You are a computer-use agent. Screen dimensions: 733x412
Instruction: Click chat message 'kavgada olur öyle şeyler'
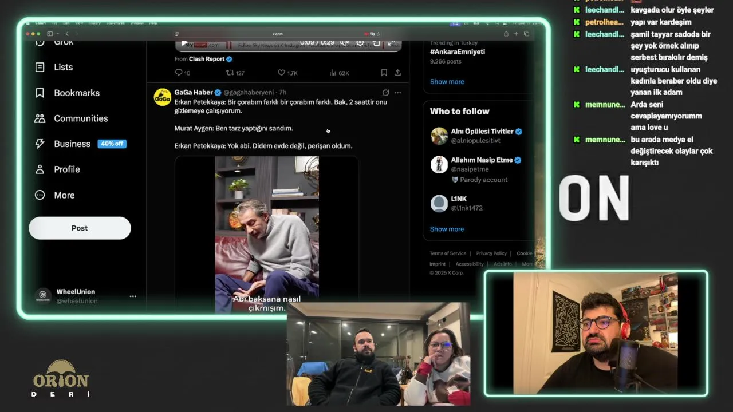click(672, 10)
